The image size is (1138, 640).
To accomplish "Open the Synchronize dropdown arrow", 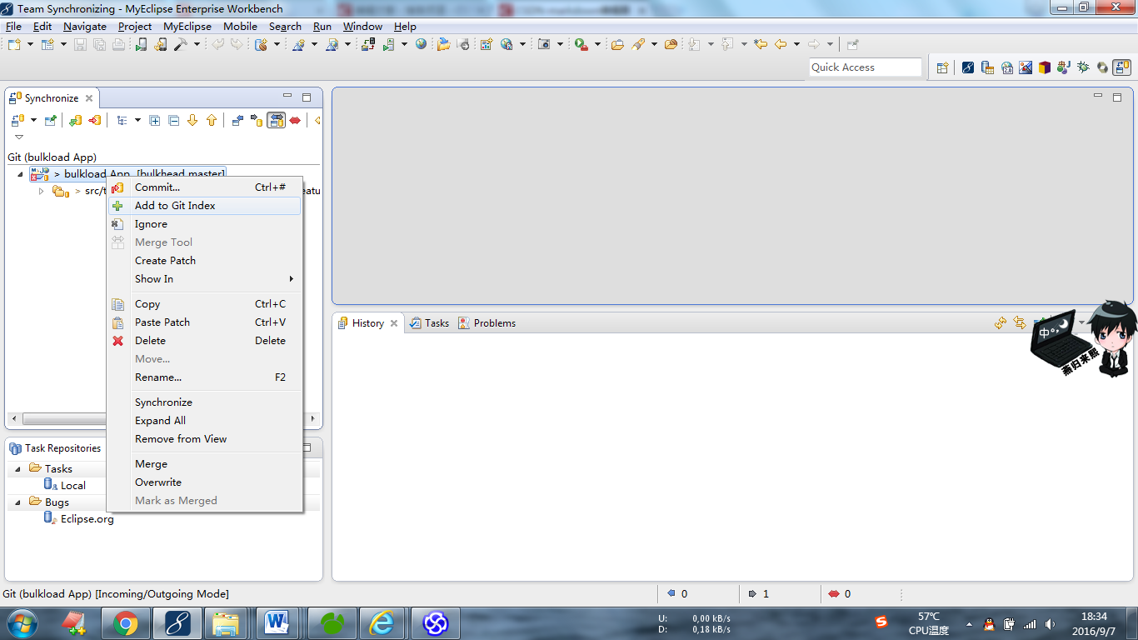I will [33, 121].
